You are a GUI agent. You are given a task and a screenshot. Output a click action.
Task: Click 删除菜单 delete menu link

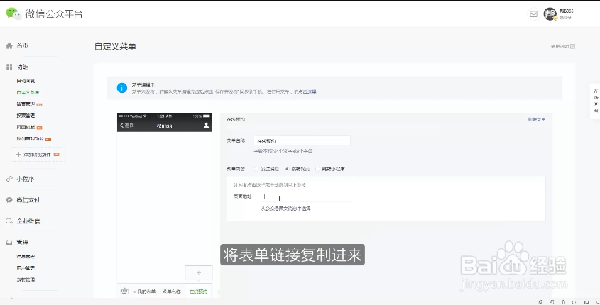[x=537, y=120]
